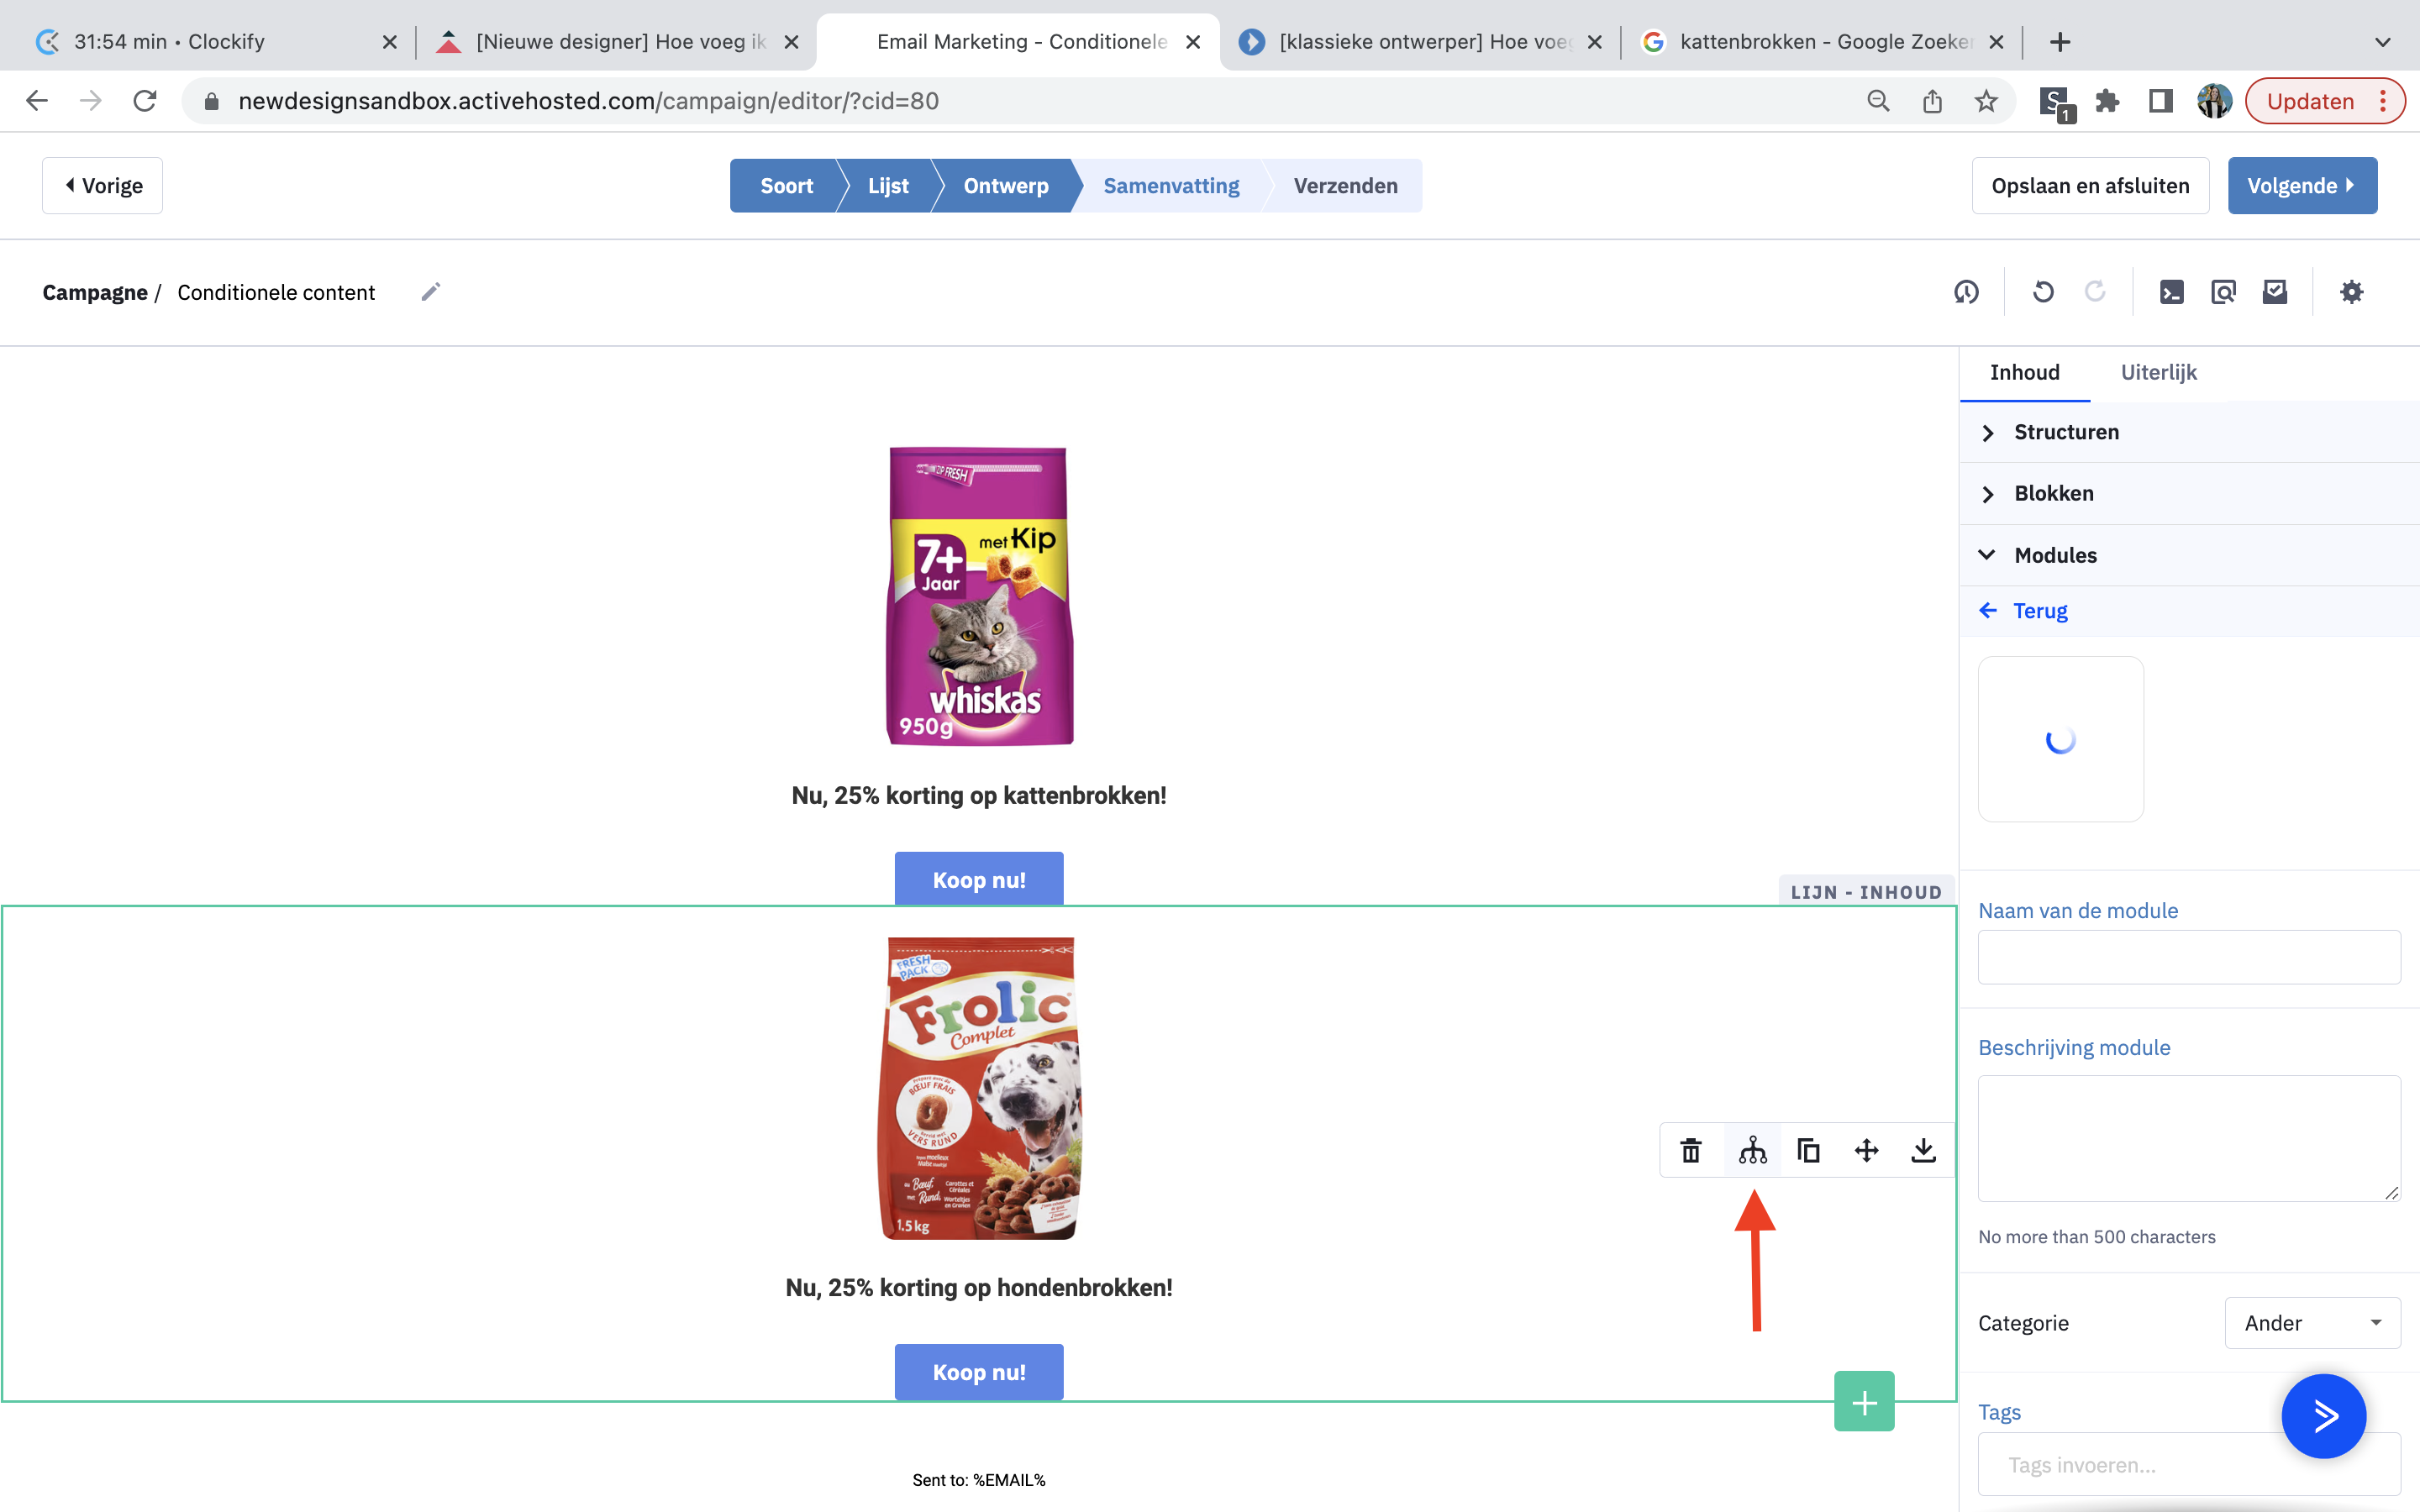The width and height of the screenshot is (2420, 1512).
Task: Click the Vorige button
Action: tap(102, 185)
